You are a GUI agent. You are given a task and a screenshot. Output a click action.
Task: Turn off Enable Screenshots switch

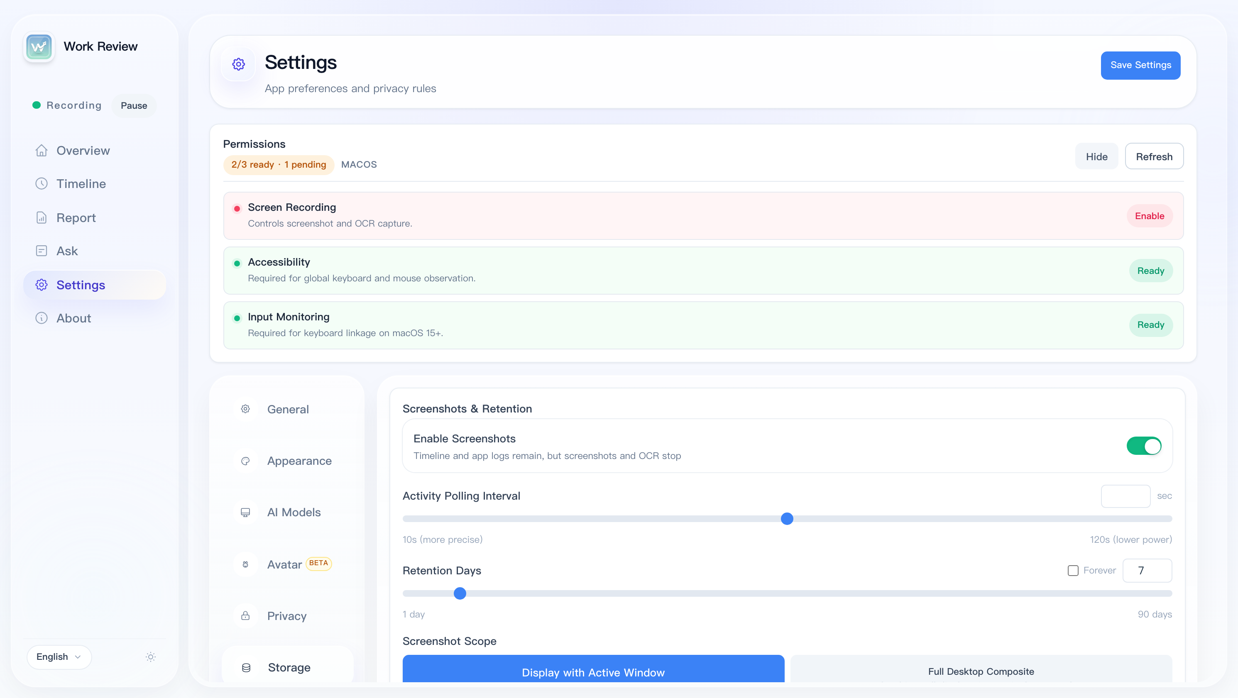(1144, 446)
